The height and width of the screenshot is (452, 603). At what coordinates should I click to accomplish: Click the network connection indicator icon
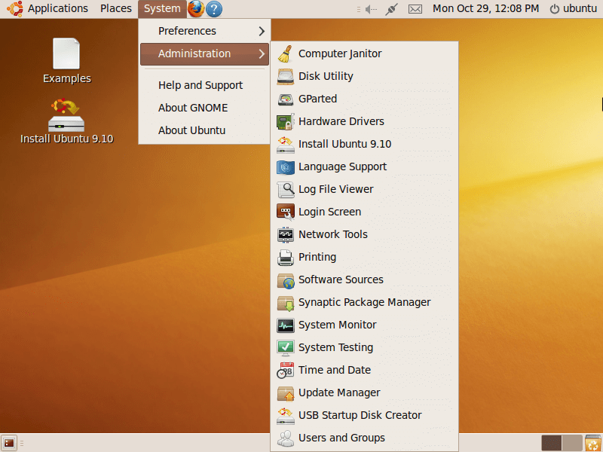pos(391,9)
